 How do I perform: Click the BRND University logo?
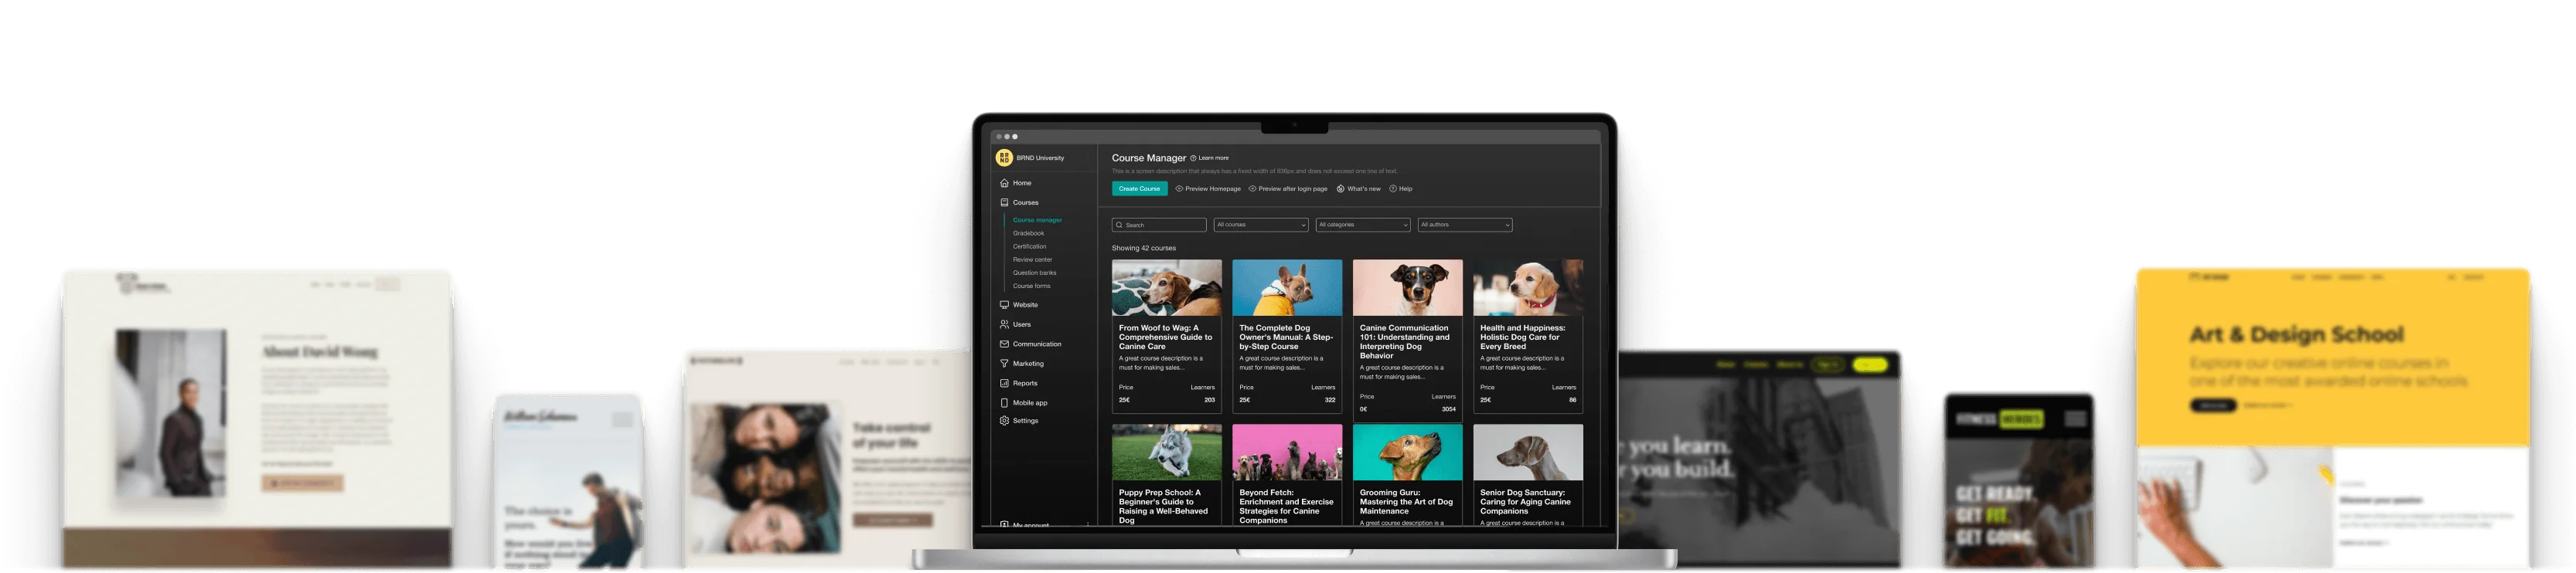pyautogui.click(x=1004, y=158)
